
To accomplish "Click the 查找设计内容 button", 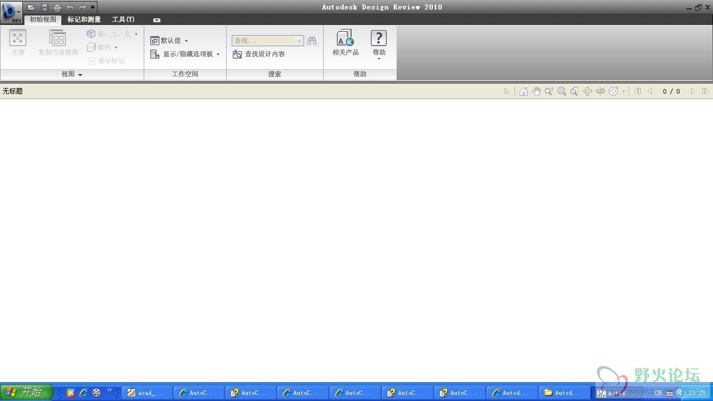I will [259, 54].
